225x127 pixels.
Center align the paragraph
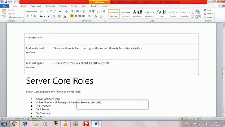[76, 16]
